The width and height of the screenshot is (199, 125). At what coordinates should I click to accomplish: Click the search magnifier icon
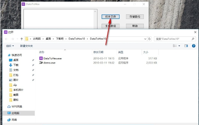193,39
